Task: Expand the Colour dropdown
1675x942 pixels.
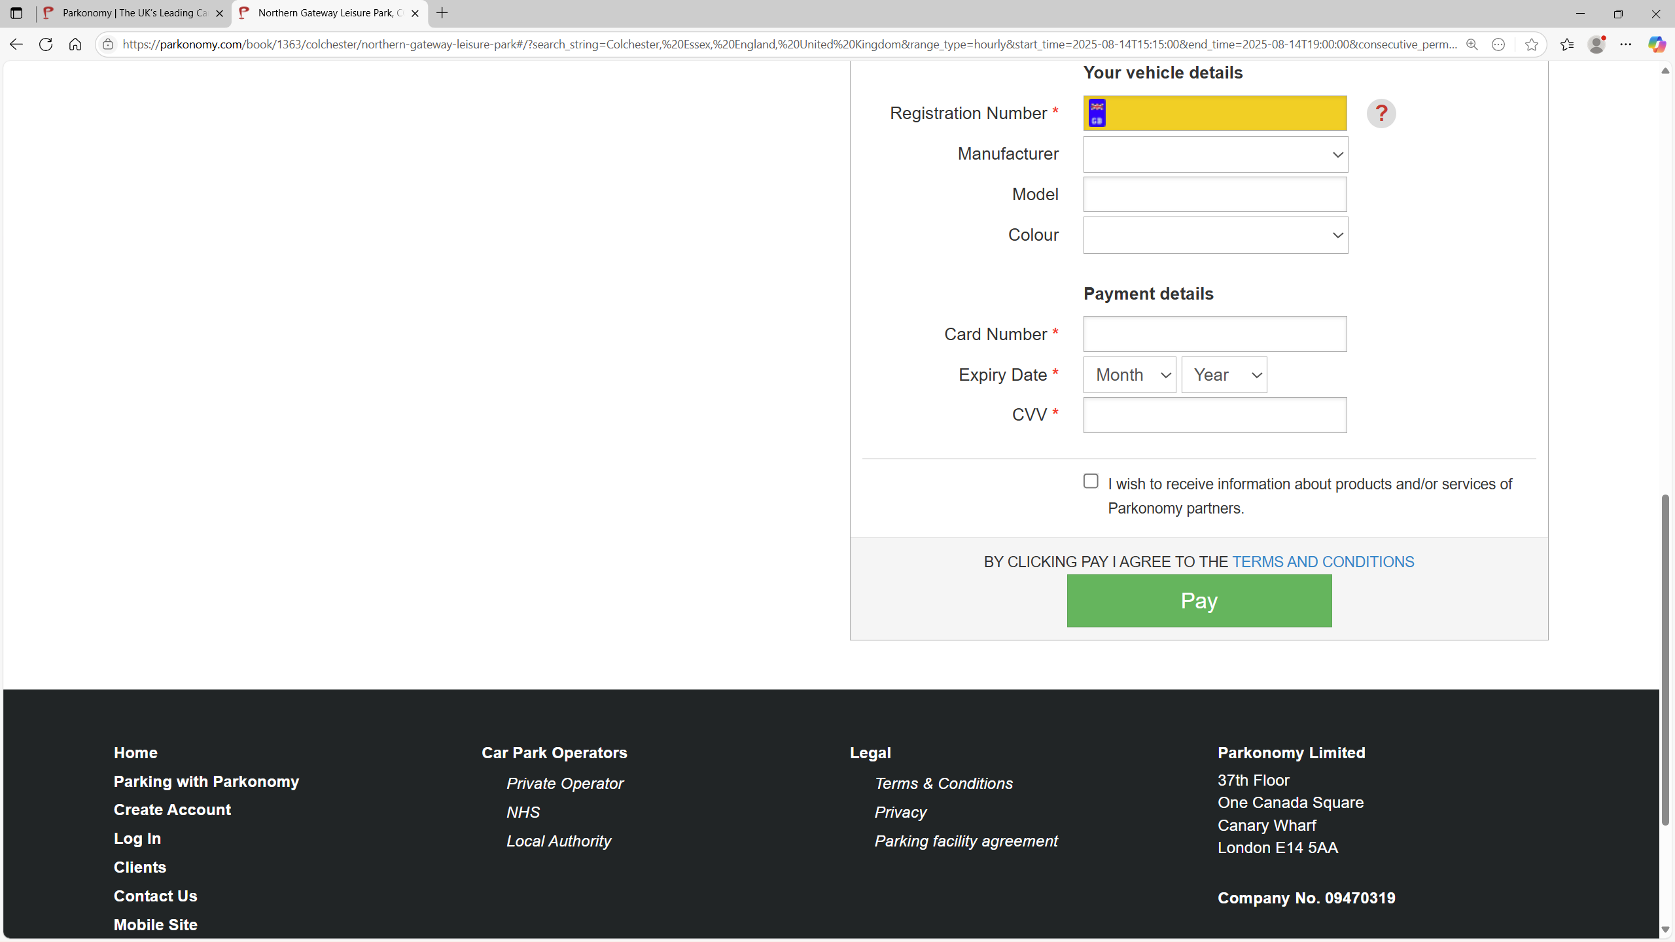Action: pyautogui.click(x=1215, y=235)
